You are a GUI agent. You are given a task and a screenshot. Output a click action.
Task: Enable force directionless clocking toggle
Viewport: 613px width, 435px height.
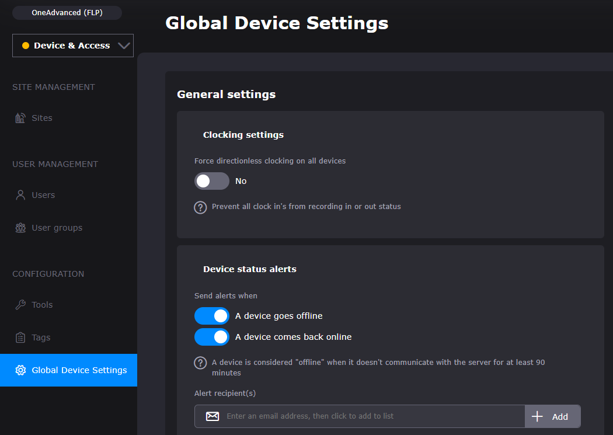211,181
